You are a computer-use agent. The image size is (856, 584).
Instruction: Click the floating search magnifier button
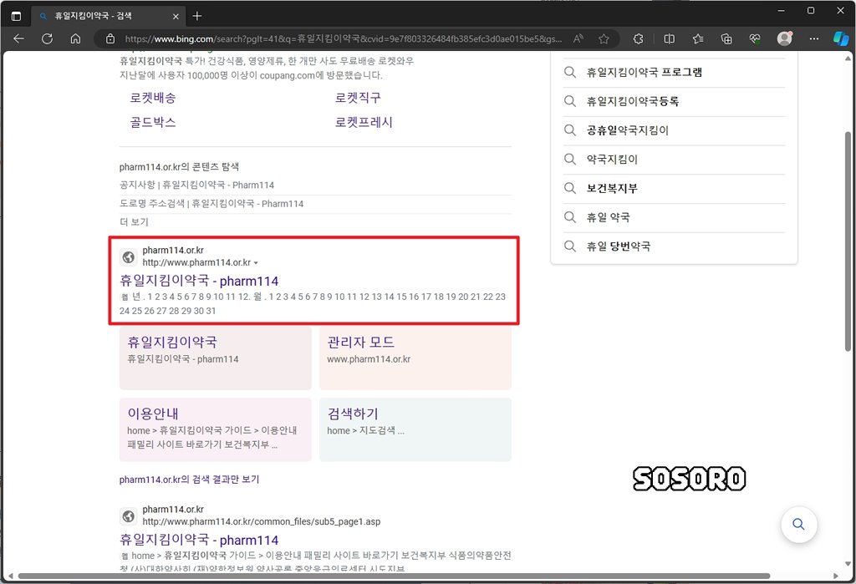[x=798, y=525]
